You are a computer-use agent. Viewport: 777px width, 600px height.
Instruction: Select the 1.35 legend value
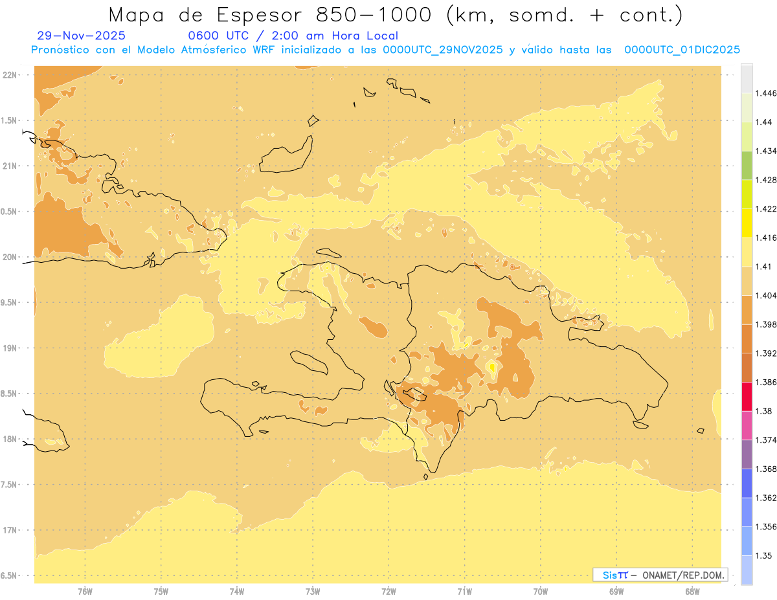click(763, 555)
